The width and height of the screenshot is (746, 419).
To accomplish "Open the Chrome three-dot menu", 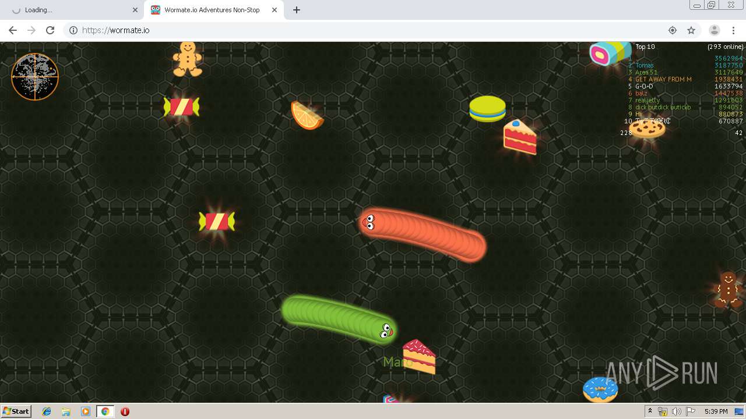I will 733,30.
